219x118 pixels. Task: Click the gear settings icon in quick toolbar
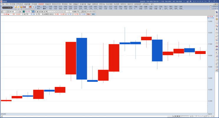(x=33, y=7)
